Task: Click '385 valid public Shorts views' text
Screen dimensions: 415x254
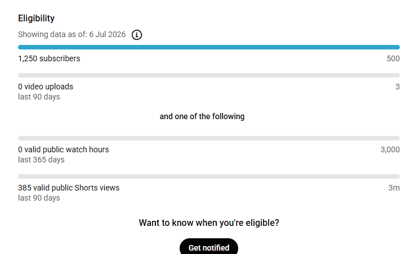Action: [69, 188]
